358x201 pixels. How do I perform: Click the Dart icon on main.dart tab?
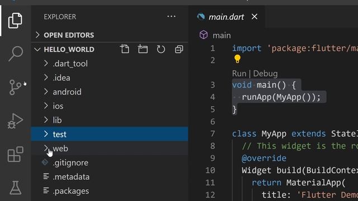click(201, 17)
